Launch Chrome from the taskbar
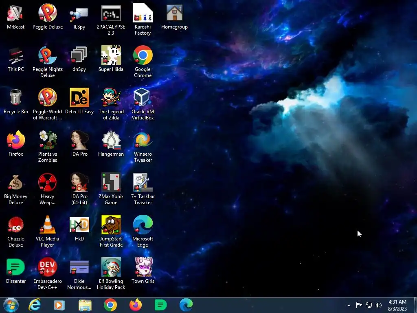 click(110, 305)
